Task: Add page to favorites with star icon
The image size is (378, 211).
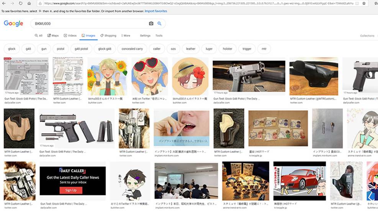Action: click(x=364, y=3)
